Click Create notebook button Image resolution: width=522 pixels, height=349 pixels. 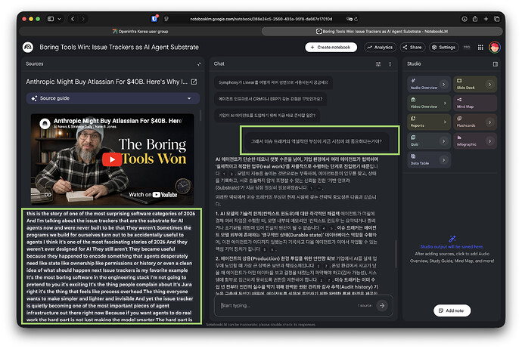(x=331, y=47)
